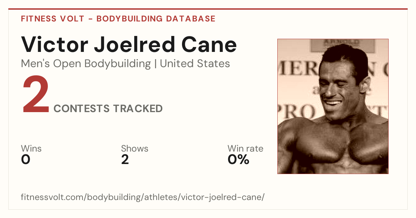Click the 0 value under Wins
The image size is (416, 218).
(26, 160)
